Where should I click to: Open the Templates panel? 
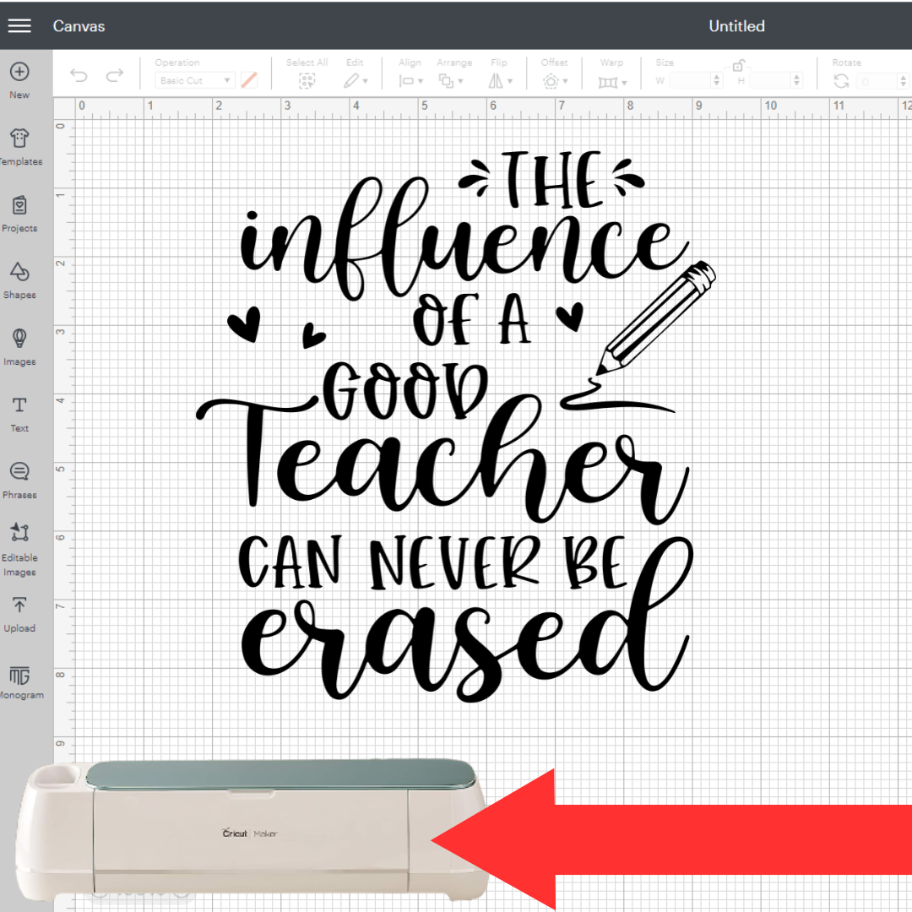click(x=20, y=147)
